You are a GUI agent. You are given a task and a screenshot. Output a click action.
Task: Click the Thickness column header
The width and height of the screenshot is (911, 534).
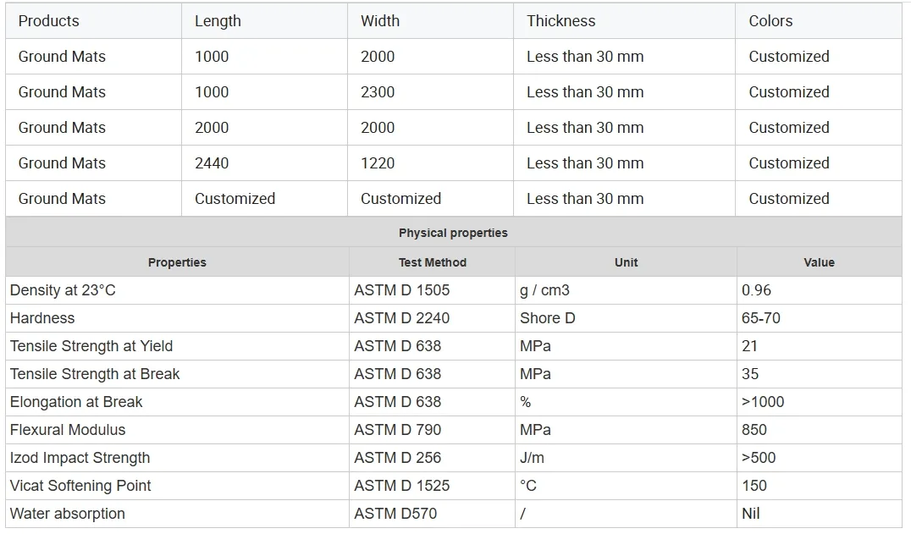[x=560, y=21]
